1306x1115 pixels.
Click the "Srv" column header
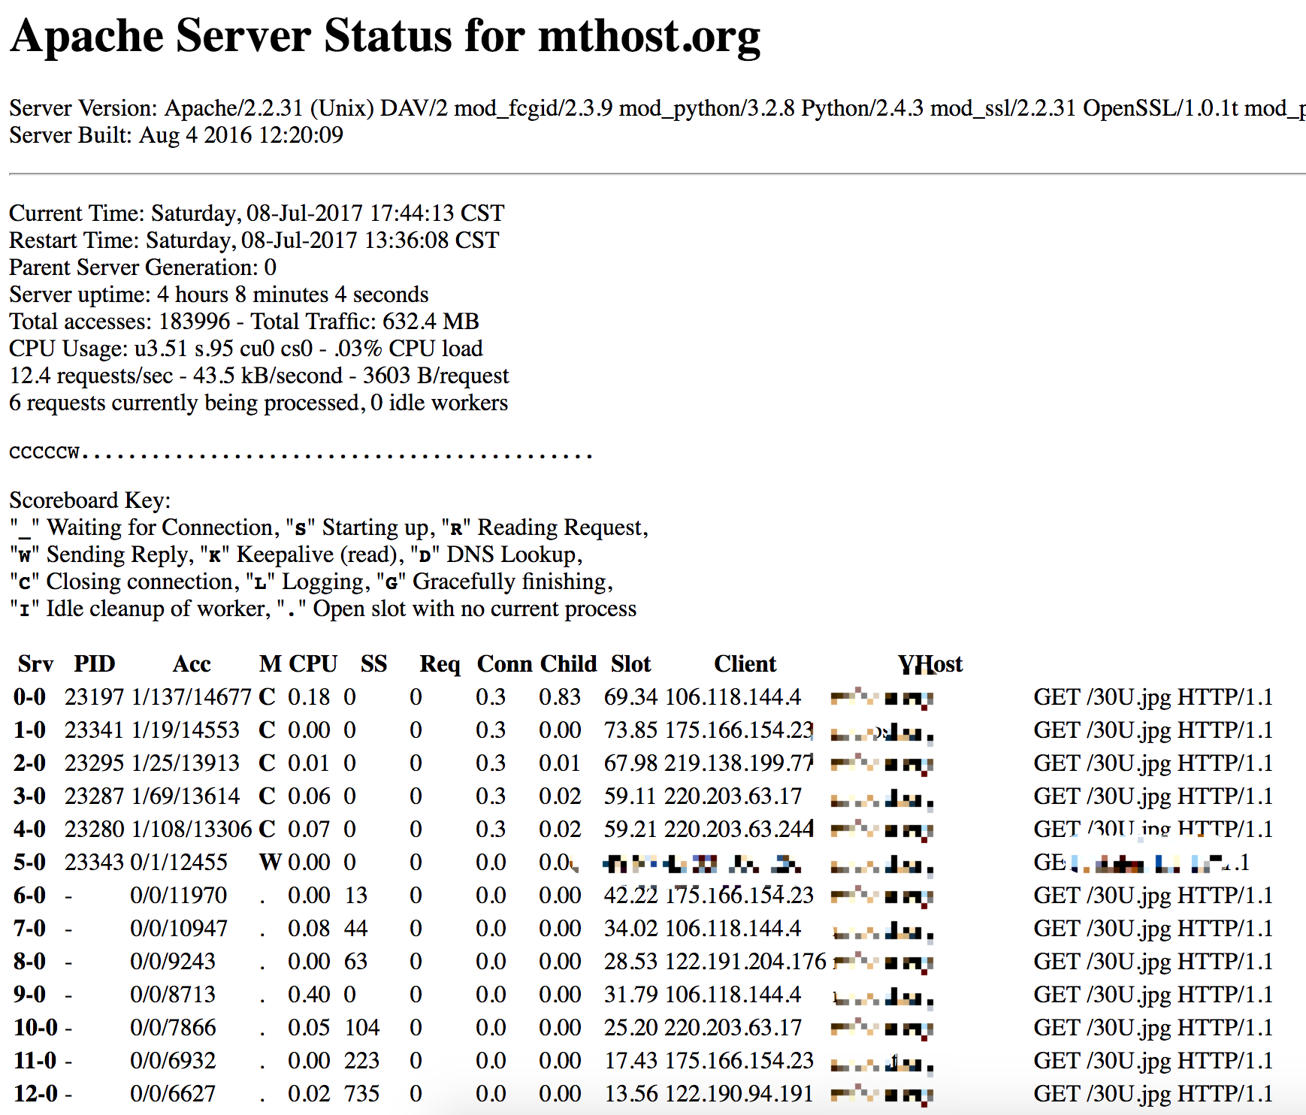(35, 664)
